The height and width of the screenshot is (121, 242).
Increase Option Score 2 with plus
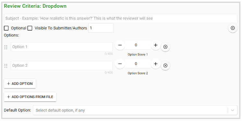156,64
